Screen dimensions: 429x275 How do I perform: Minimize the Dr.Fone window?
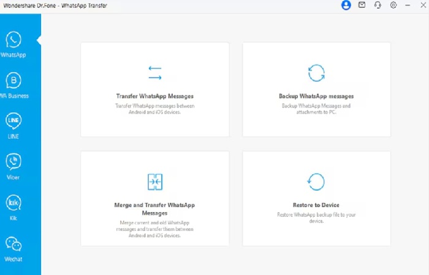tap(408, 5)
